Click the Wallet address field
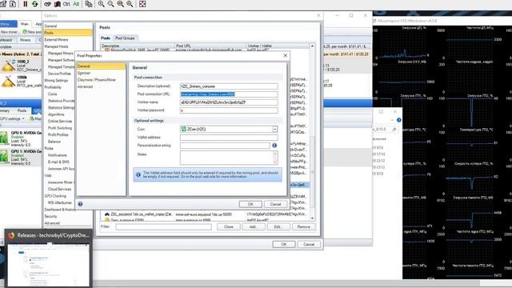This screenshot has width=512, height=288. click(229, 138)
